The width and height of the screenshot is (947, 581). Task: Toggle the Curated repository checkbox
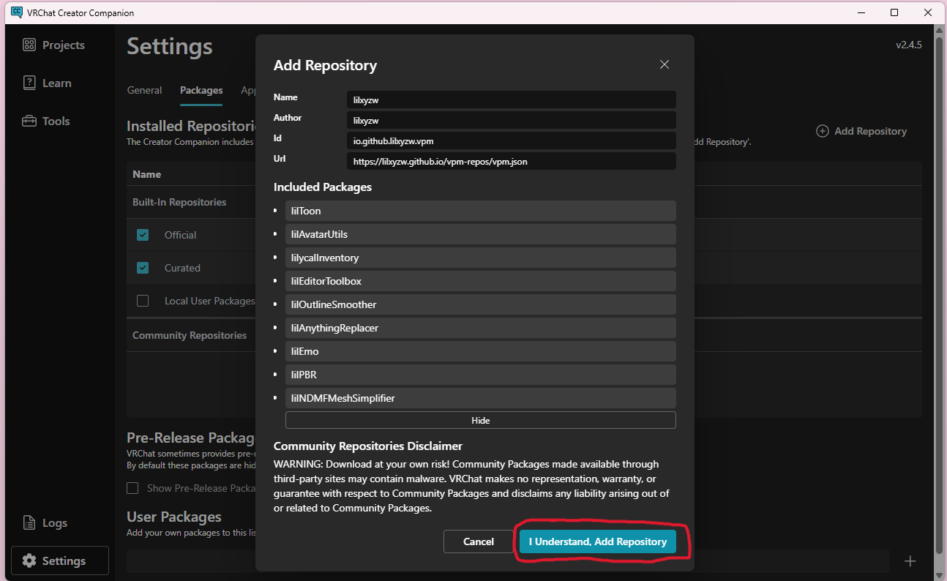tap(143, 268)
